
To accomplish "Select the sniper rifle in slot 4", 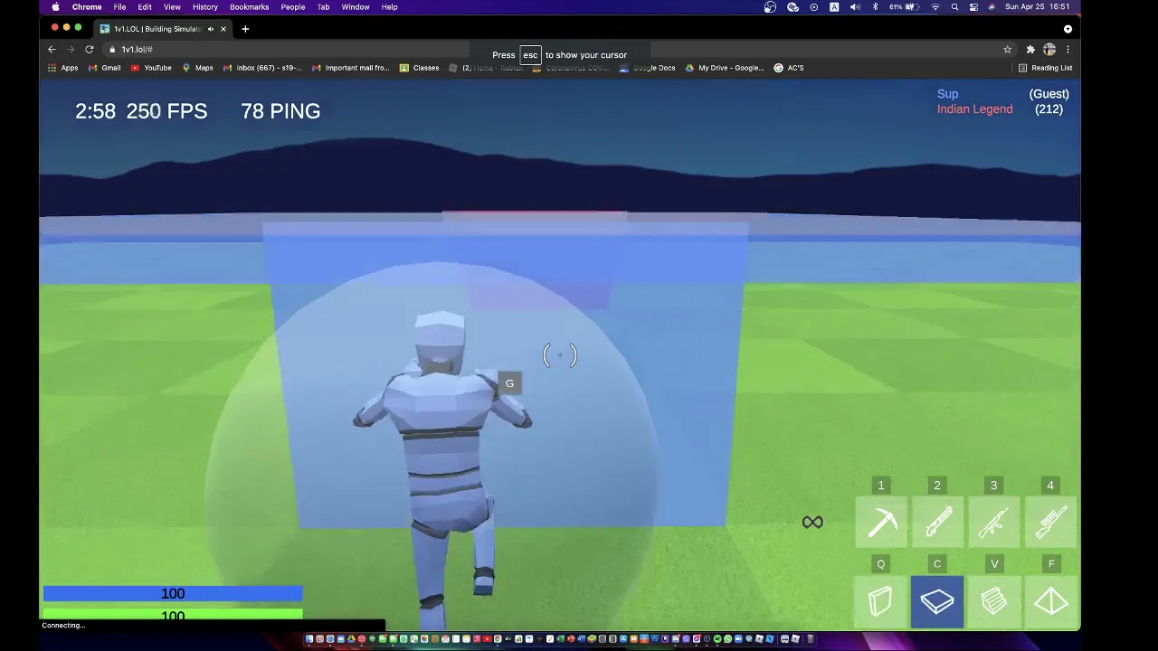I will (x=1050, y=523).
